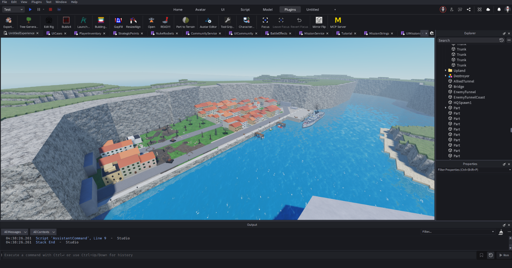Switch to the Model ribbon tab

click(268, 10)
